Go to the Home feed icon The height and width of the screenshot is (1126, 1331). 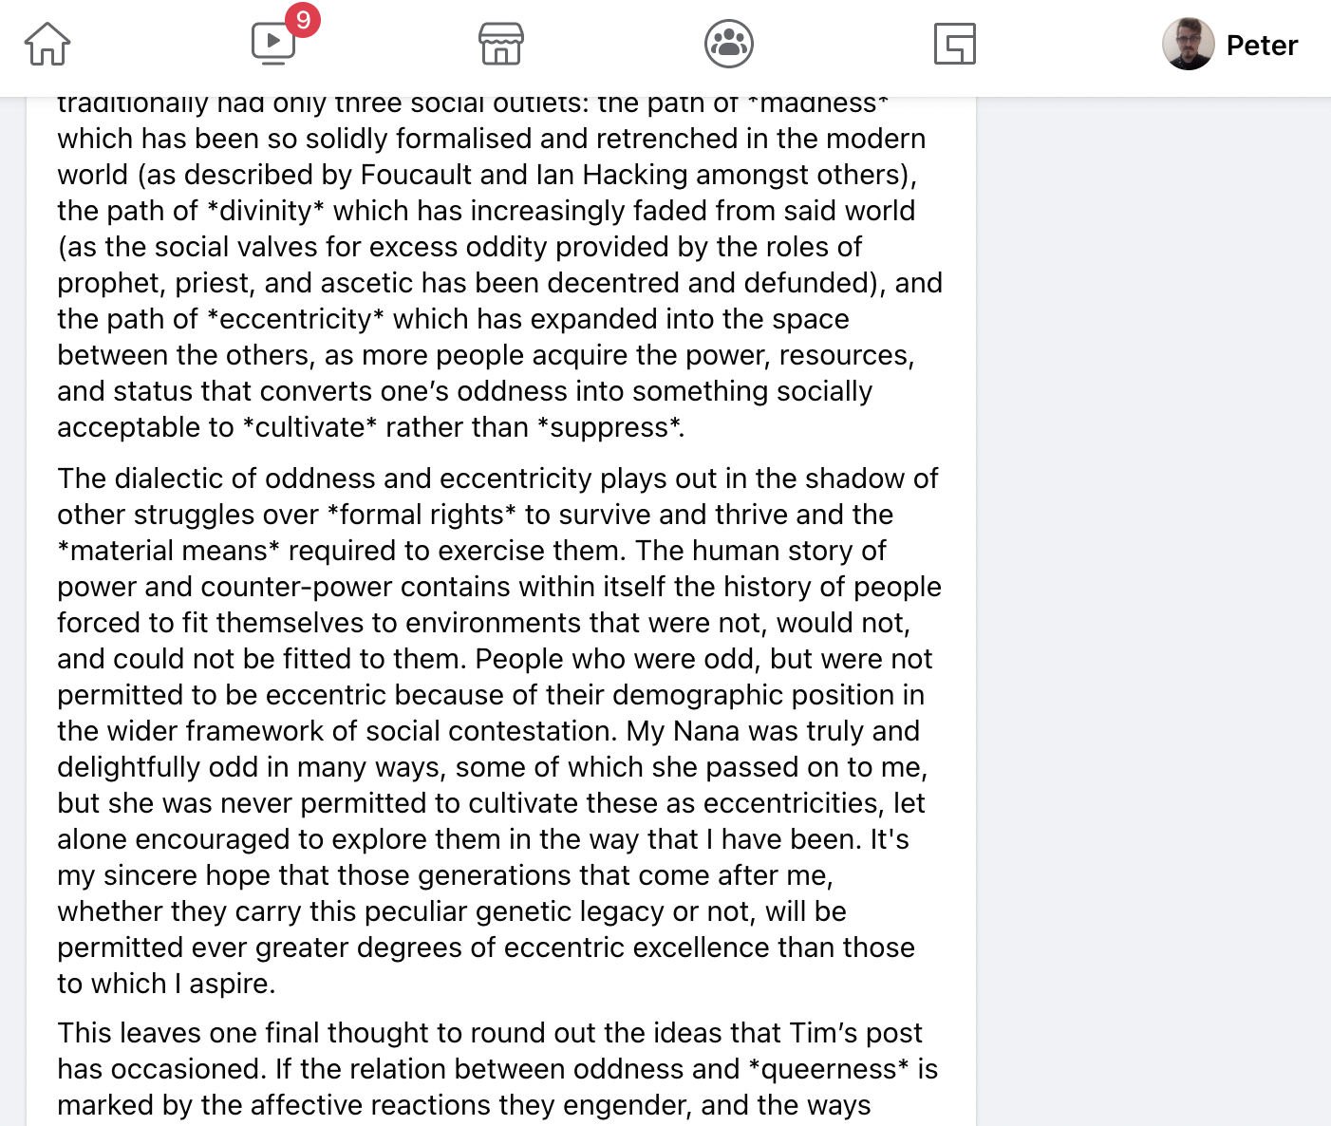pyautogui.click(x=47, y=45)
